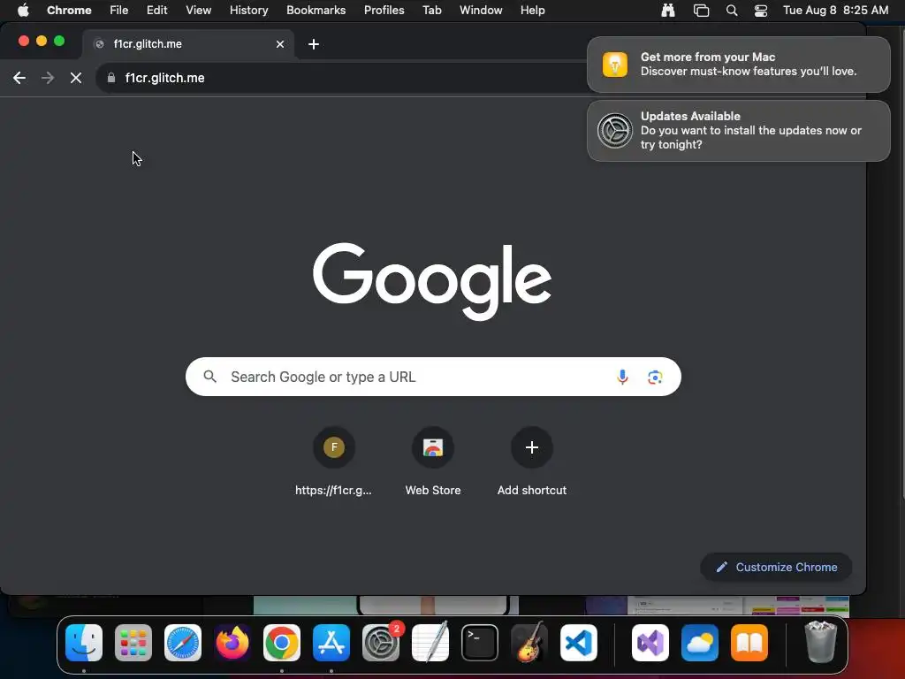Start voice search with microphone icon
905x679 pixels.
pyautogui.click(x=622, y=377)
